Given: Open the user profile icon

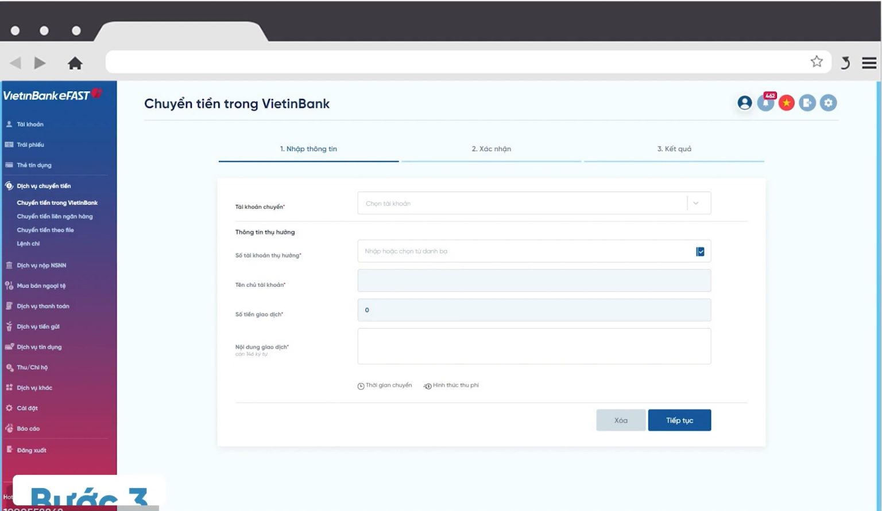Looking at the screenshot, I should [745, 103].
